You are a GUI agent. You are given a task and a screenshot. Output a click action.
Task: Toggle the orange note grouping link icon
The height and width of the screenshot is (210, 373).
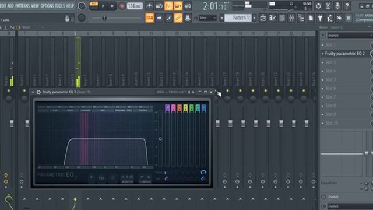tap(178, 18)
